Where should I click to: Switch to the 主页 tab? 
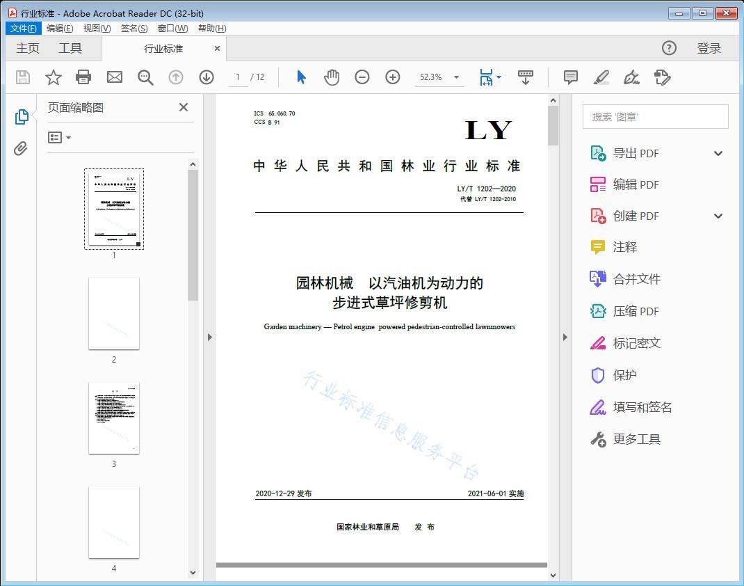point(28,48)
